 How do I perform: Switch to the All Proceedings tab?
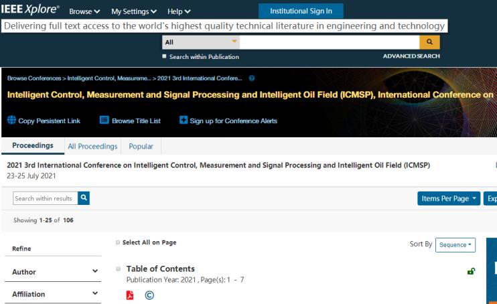(90, 146)
